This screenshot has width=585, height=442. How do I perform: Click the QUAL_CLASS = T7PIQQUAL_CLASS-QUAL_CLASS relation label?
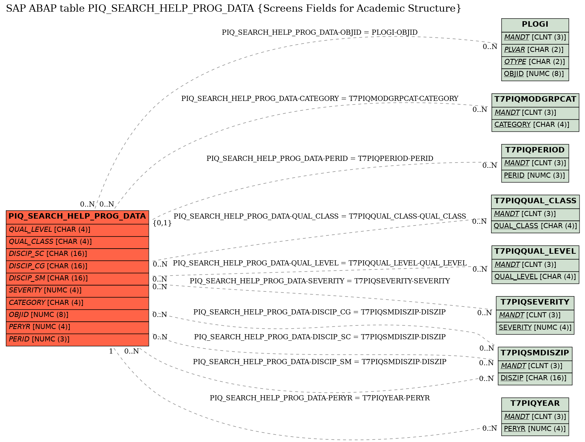pyautogui.click(x=320, y=216)
